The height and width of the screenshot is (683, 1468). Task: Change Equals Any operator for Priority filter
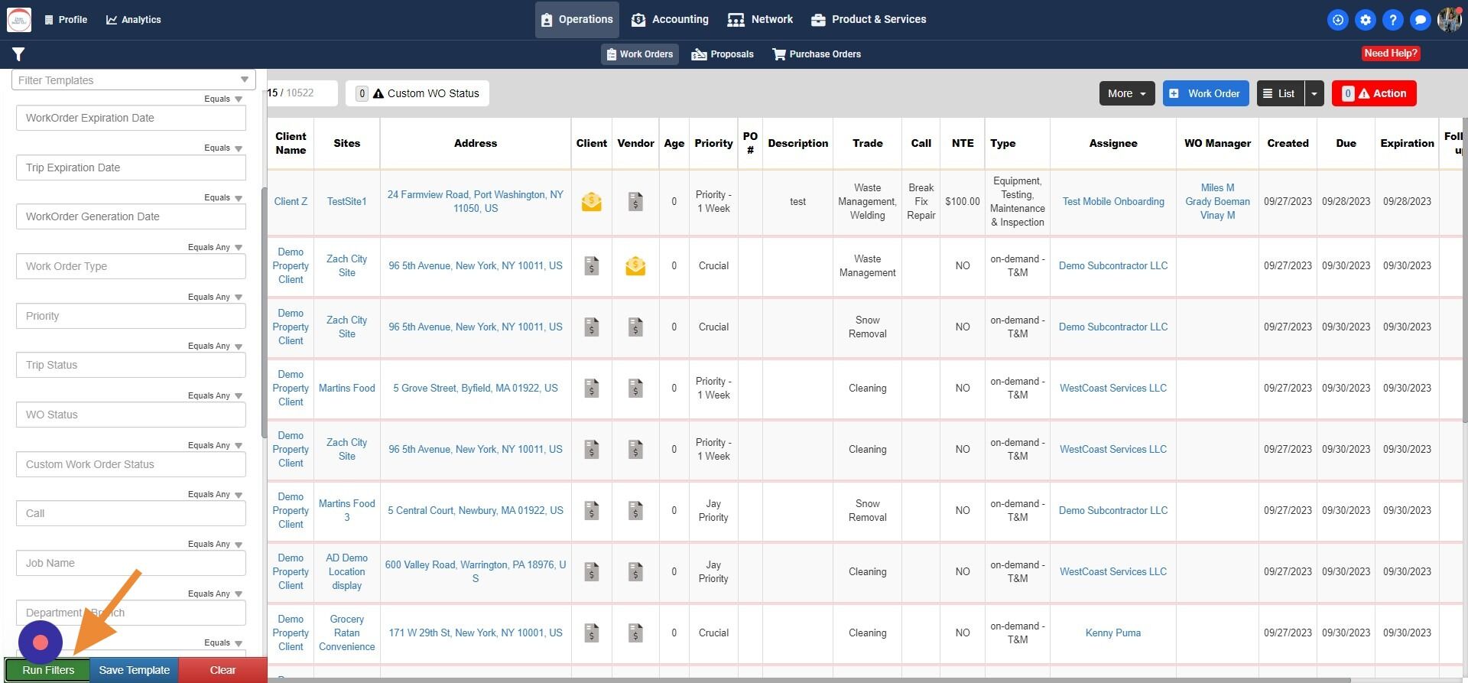point(216,298)
